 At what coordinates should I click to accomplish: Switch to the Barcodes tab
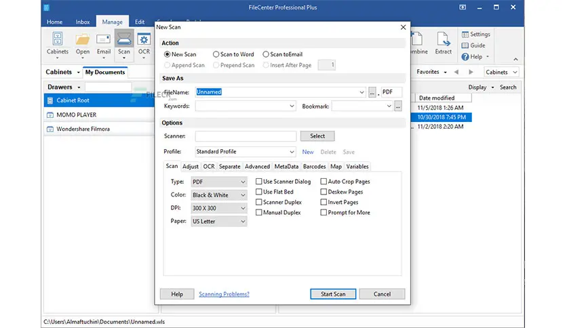pyautogui.click(x=314, y=167)
